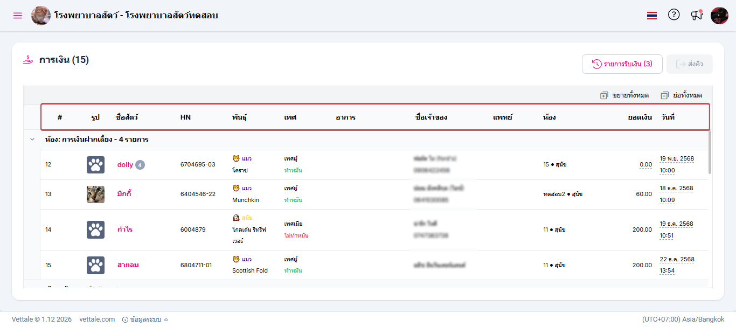Viewport: 736px width, 327px height.
Task: Open the user profile avatar
Action: (720, 16)
